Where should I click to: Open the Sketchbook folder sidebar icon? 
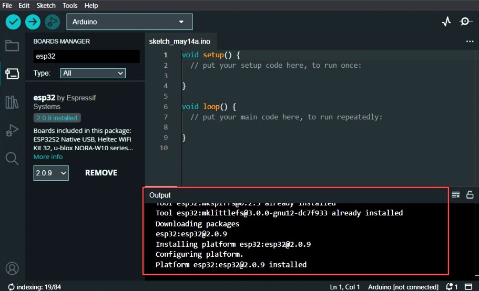click(x=12, y=46)
